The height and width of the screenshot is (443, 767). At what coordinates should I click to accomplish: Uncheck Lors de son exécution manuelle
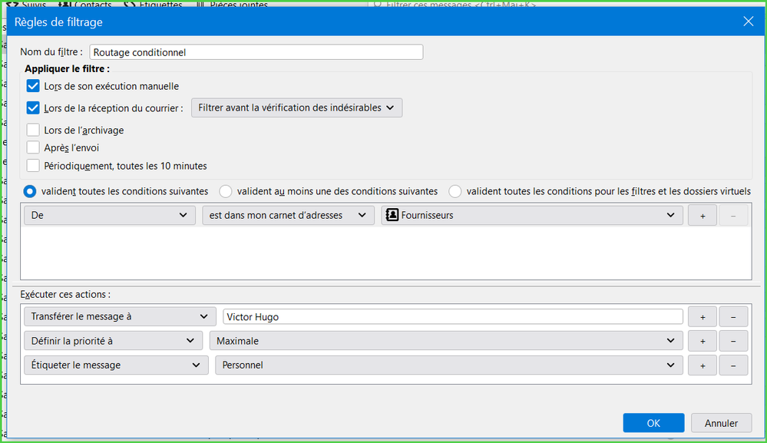pyautogui.click(x=33, y=86)
